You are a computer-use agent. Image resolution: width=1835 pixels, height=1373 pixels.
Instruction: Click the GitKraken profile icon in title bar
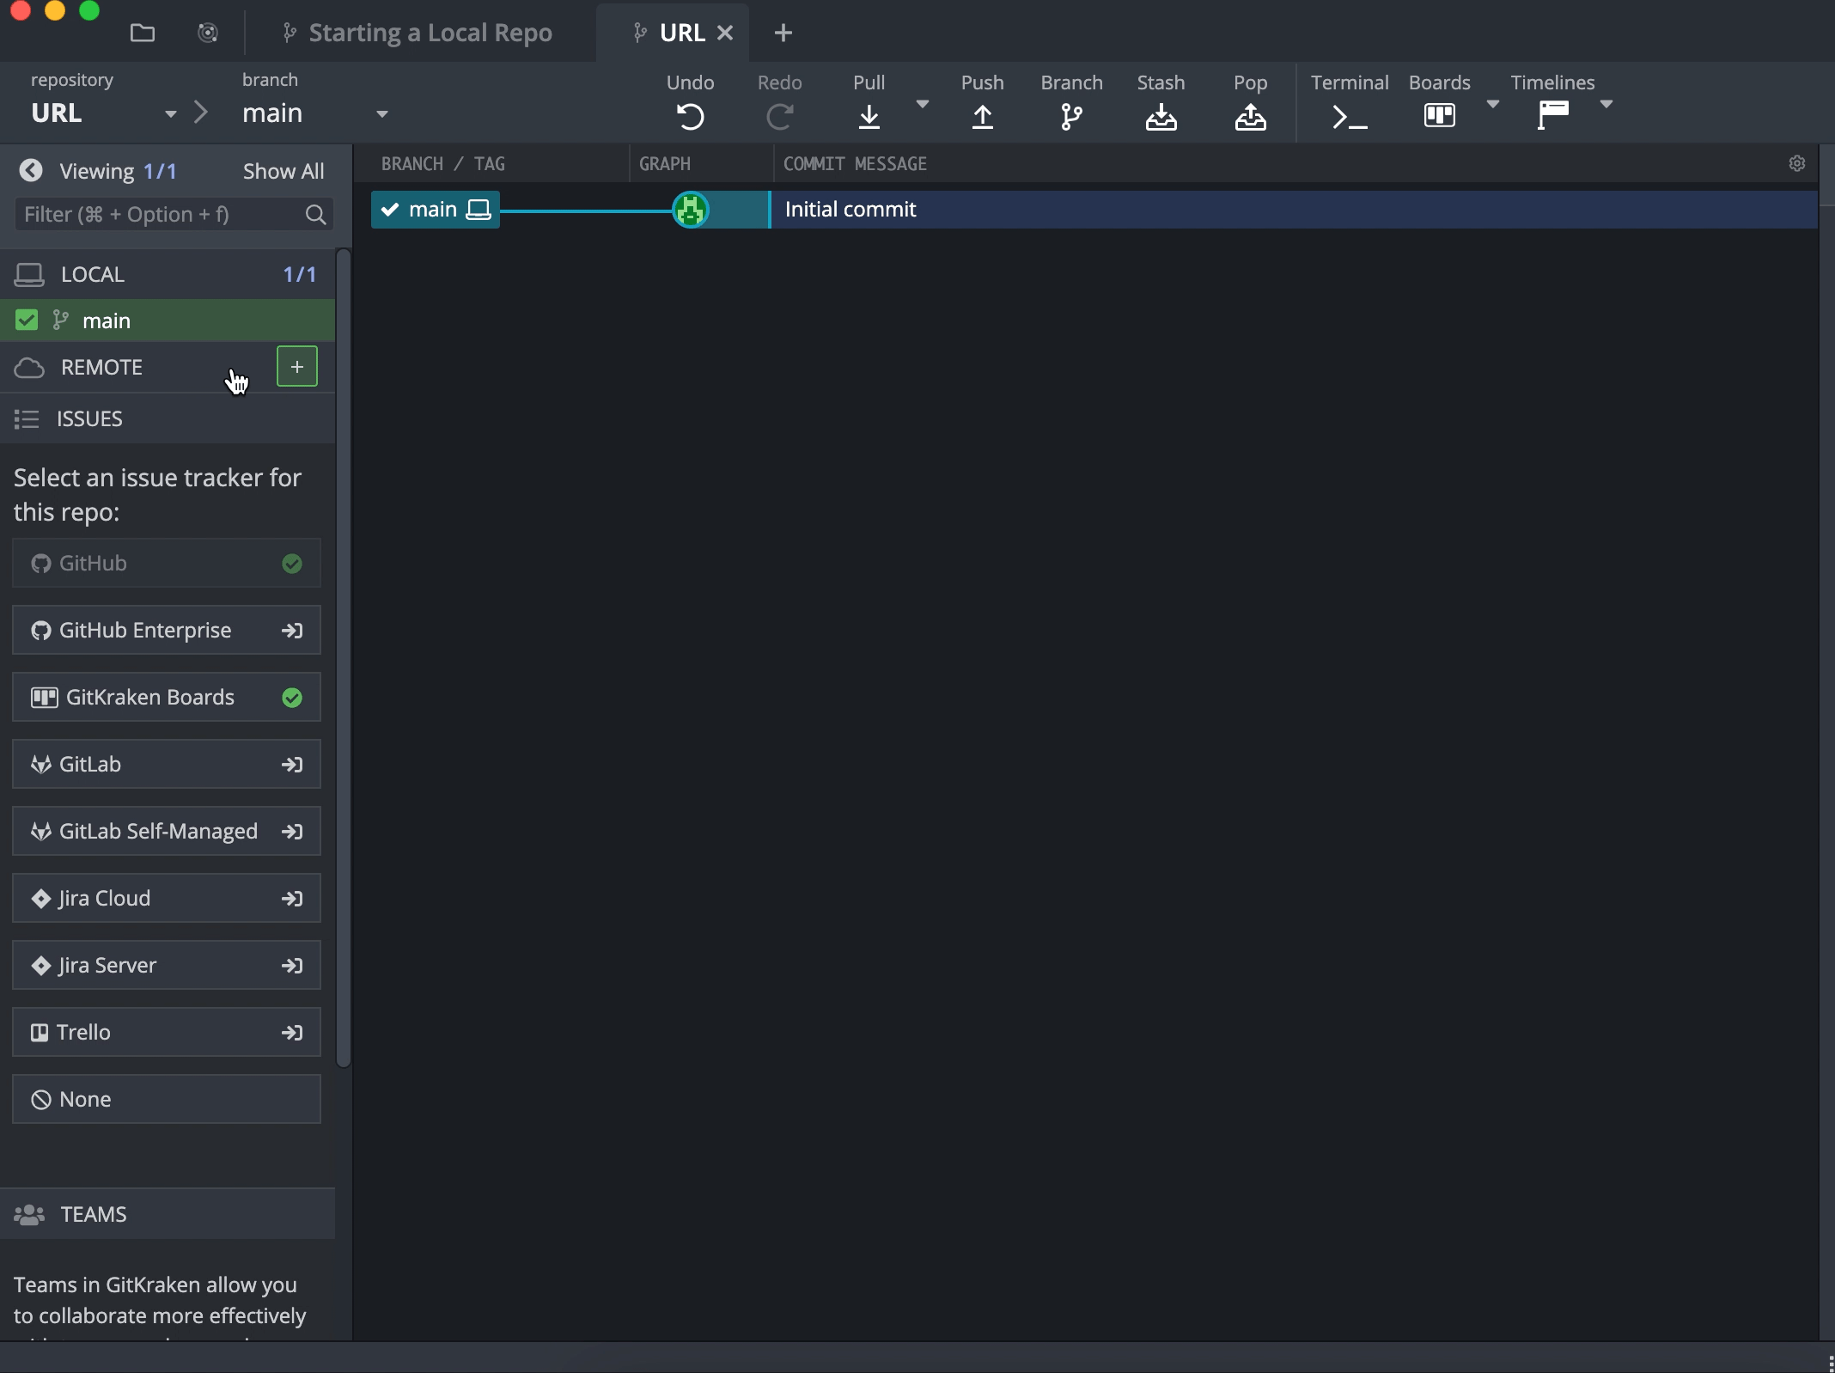(207, 33)
